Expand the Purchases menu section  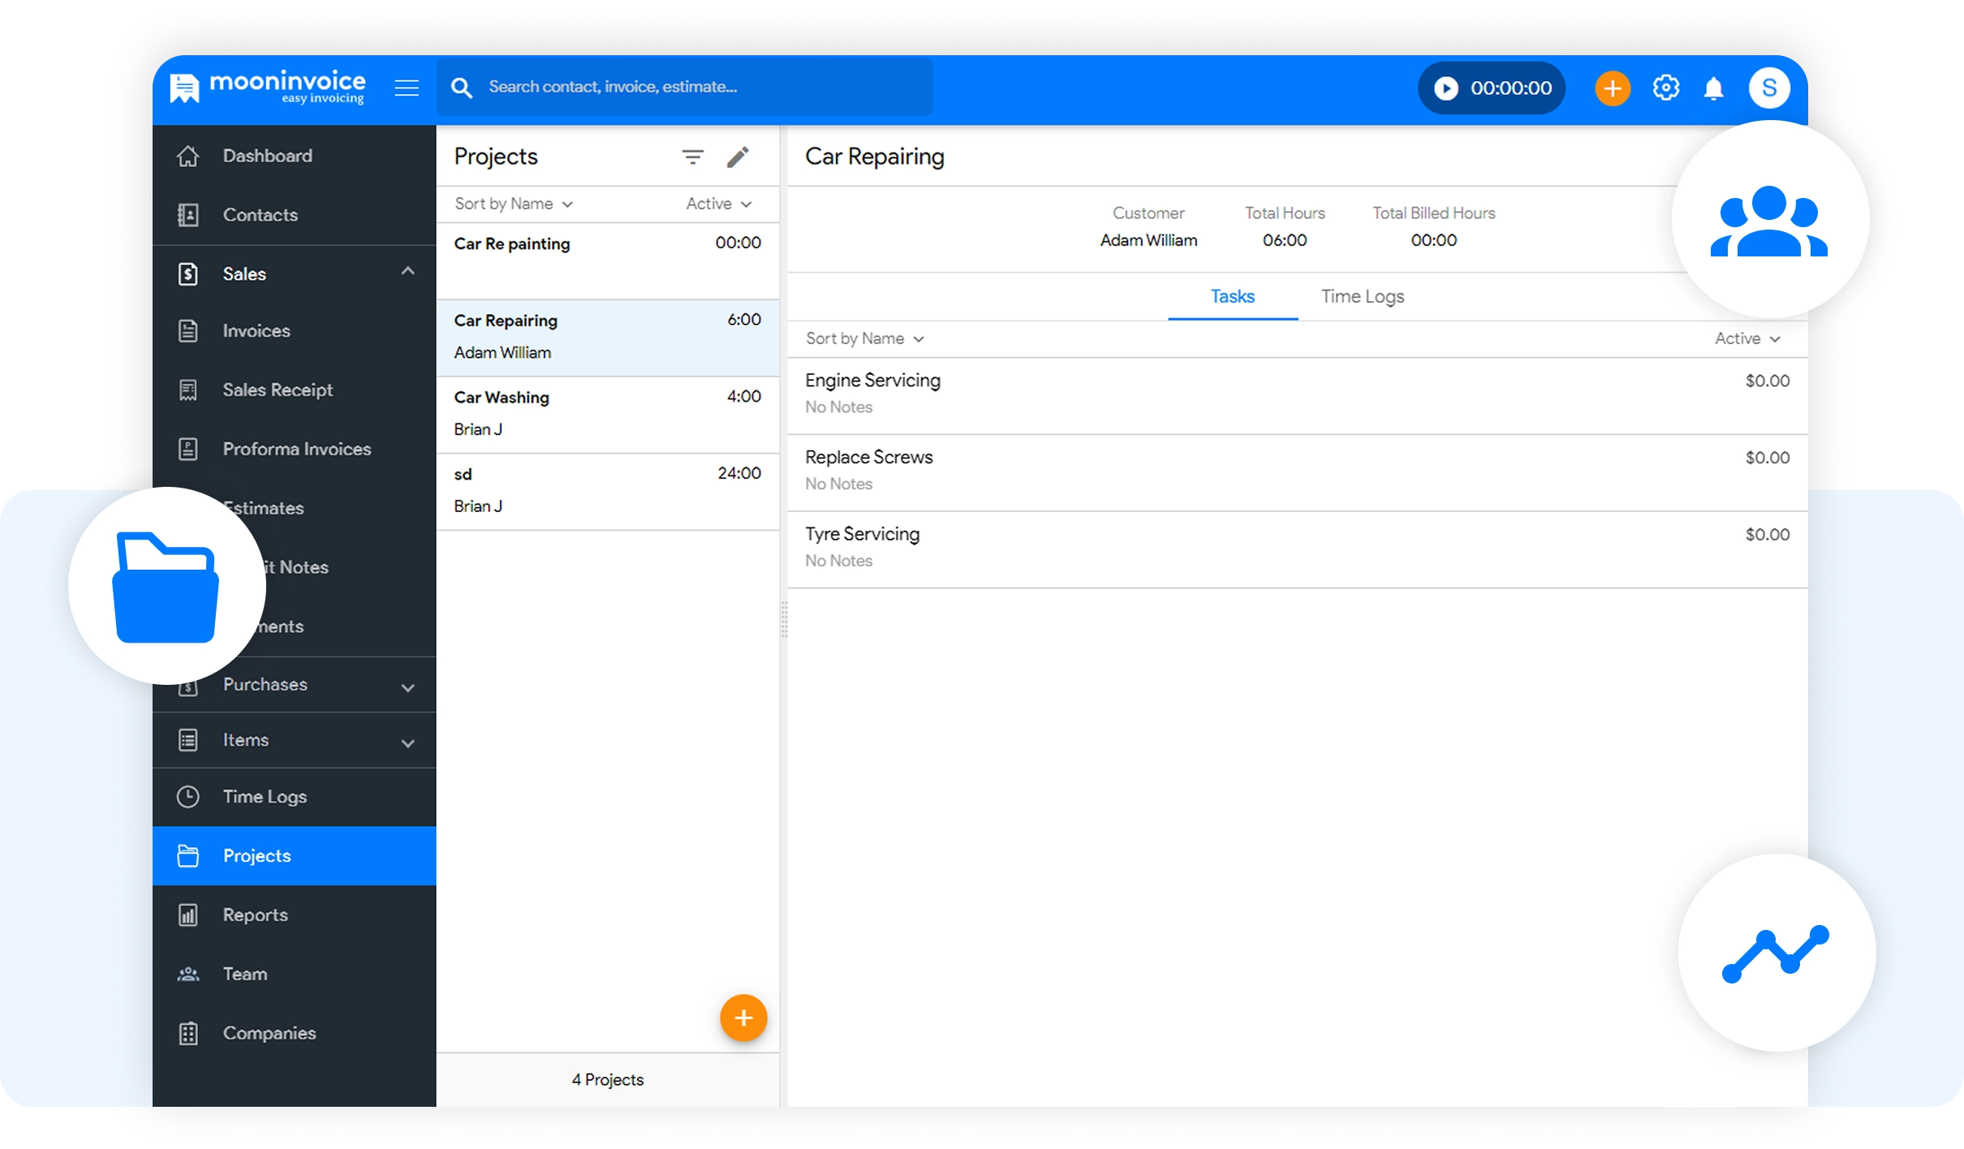[407, 686]
